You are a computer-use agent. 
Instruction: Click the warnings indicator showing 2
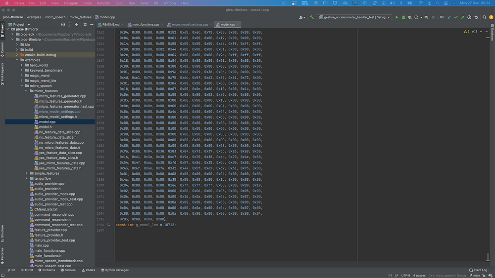(x=467, y=32)
